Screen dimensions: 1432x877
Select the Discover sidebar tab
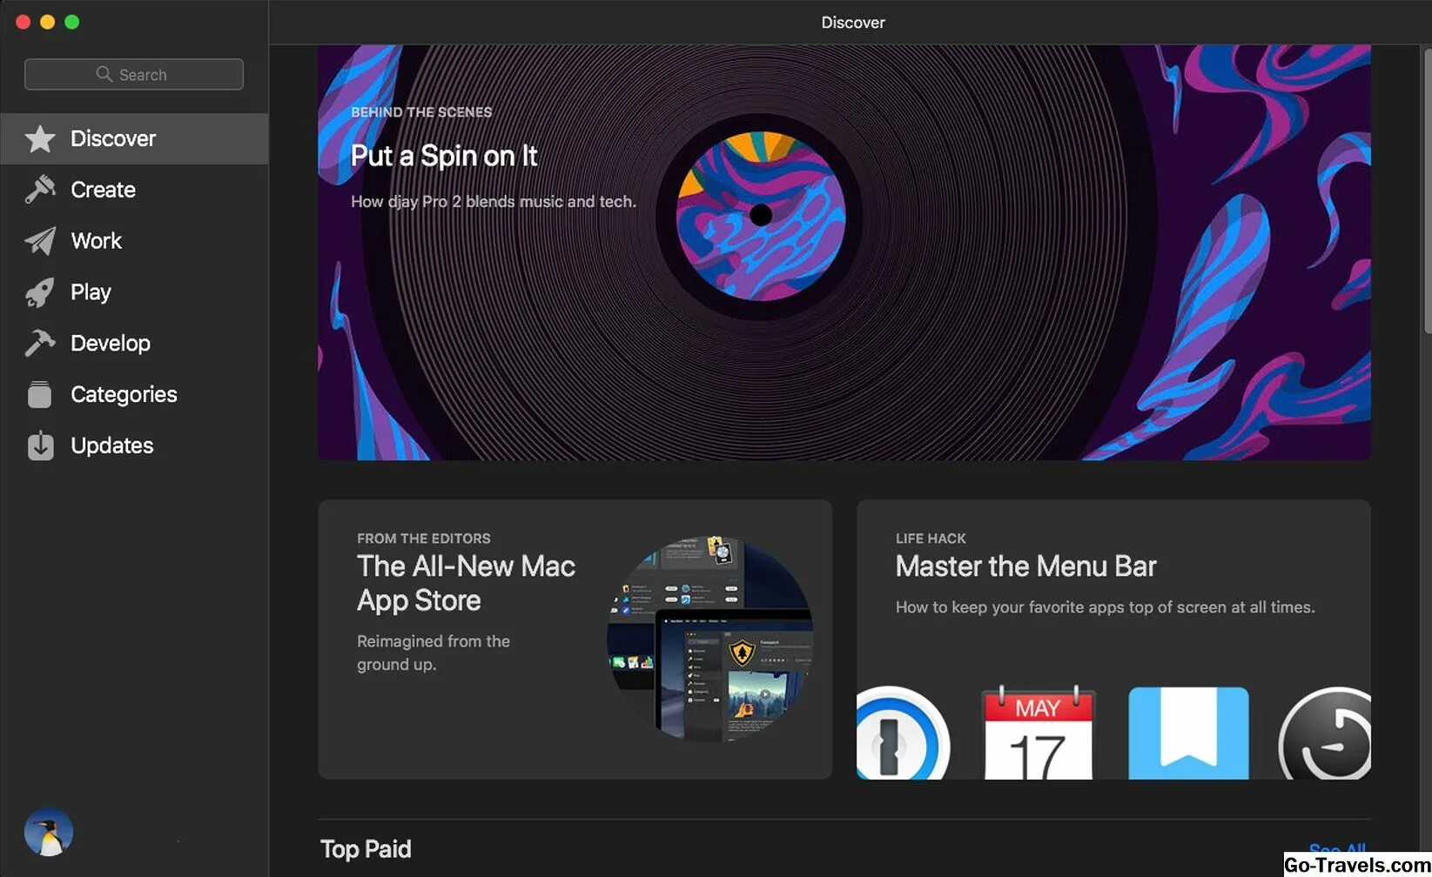tap(134, 138)
